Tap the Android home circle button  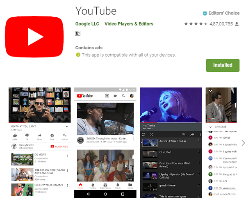tap(105, 194)
